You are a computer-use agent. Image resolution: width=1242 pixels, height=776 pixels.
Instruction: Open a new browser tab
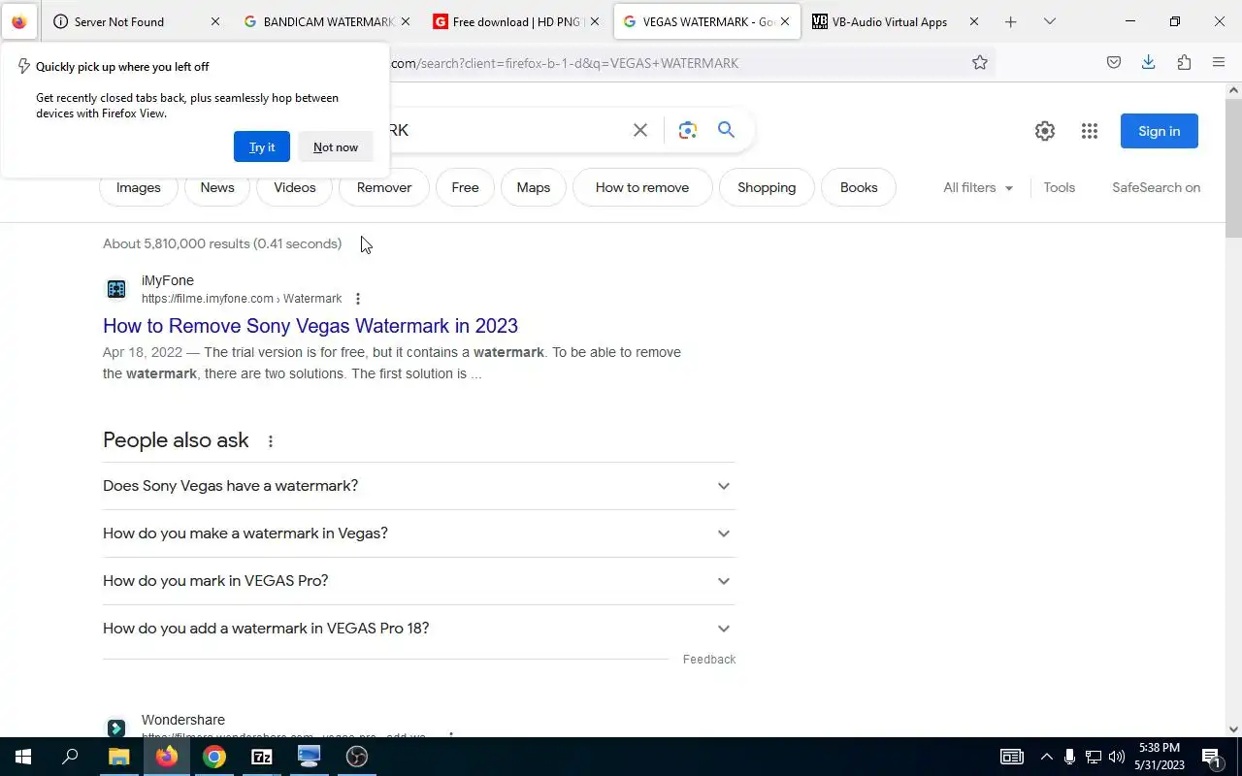(1010, 21)
